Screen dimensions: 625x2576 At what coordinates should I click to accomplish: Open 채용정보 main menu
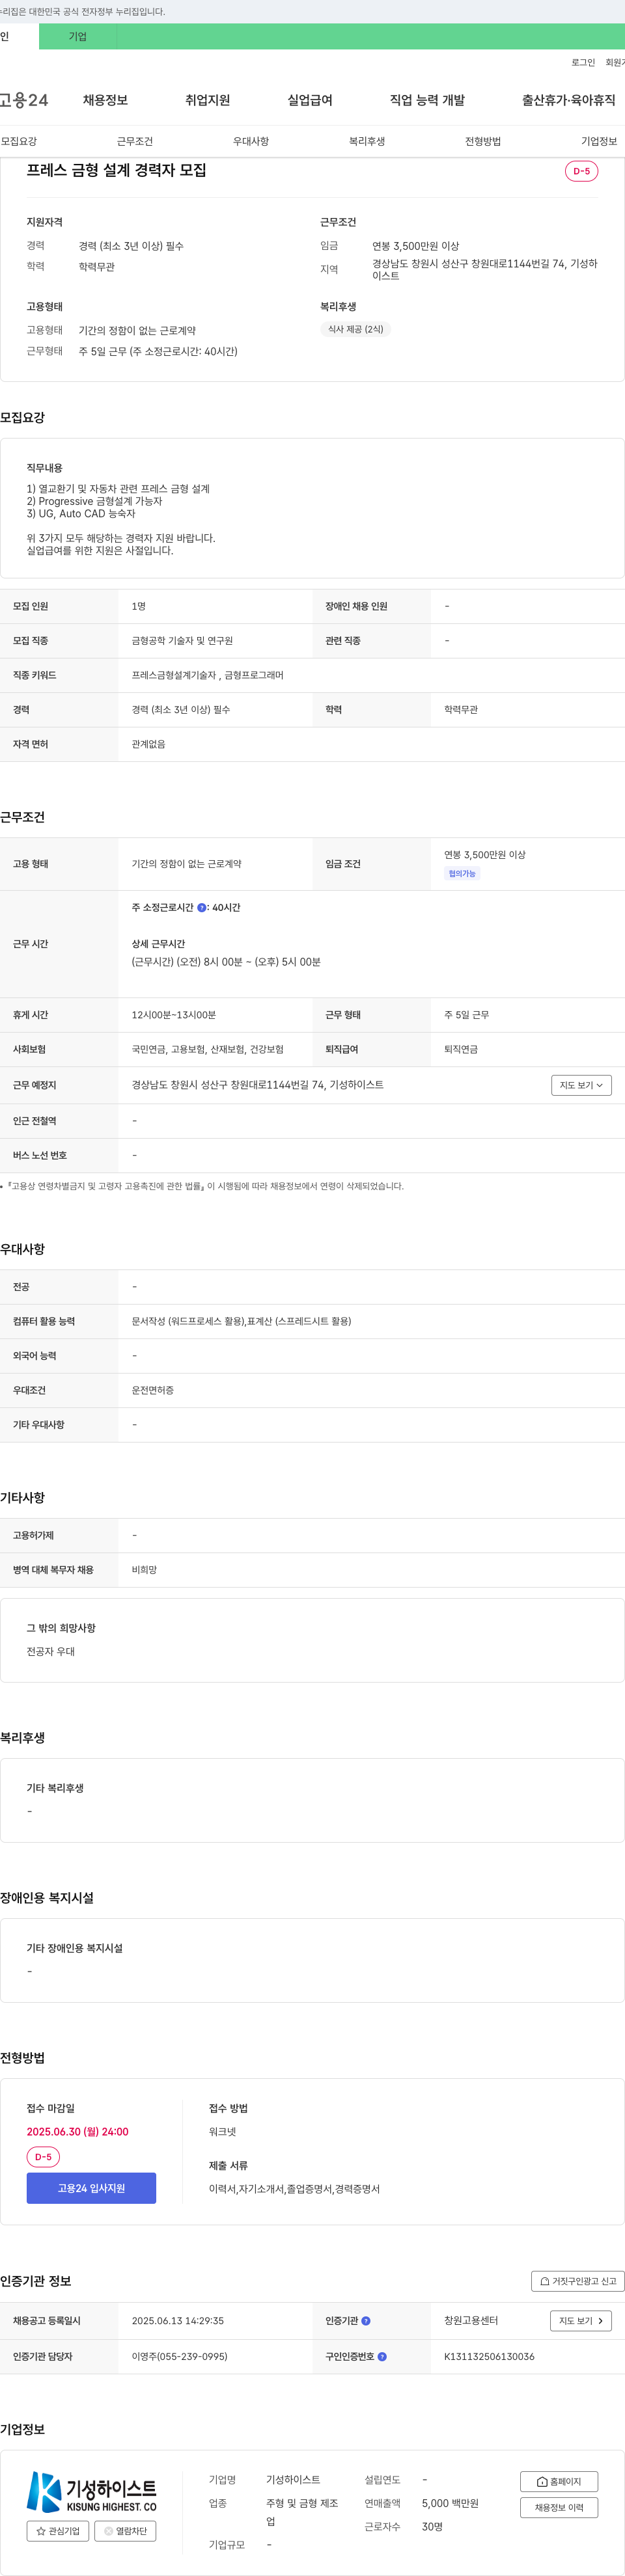105,100
